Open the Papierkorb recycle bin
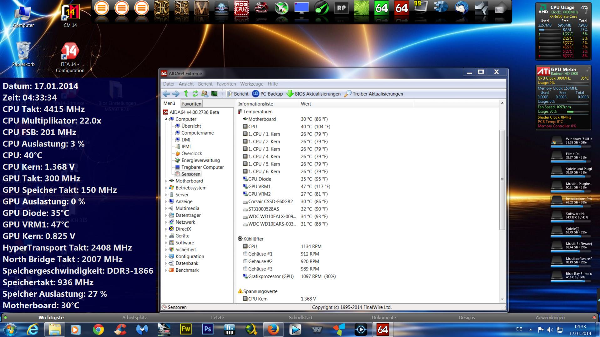The height and width of the screenshot is (337, 600). pos(23,54)
